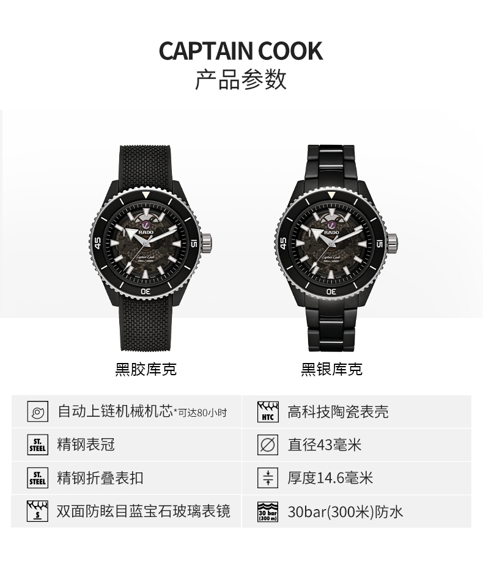Screen dimensions: 483x561
Task: Click the 30bar(300米)防水 text
Action: 345,512
